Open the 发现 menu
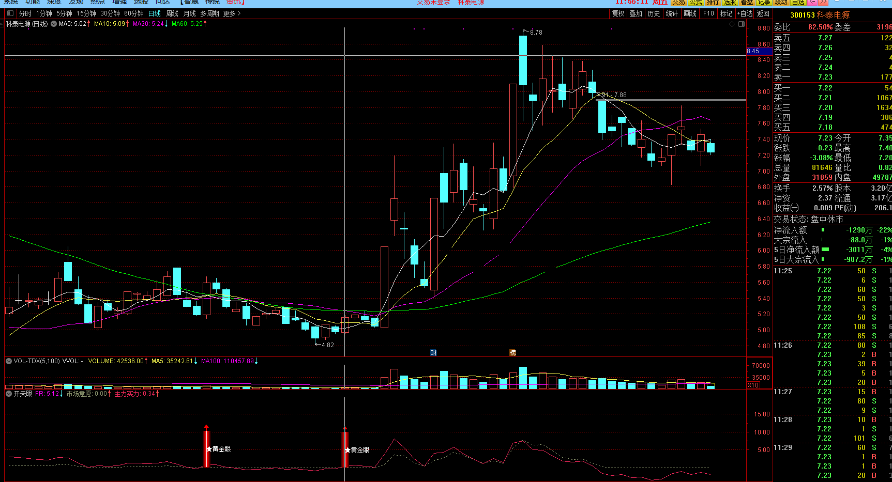Image resolution: width=892 pixels, height=482 pixels. pyautogui.click(x=76, y=3)
